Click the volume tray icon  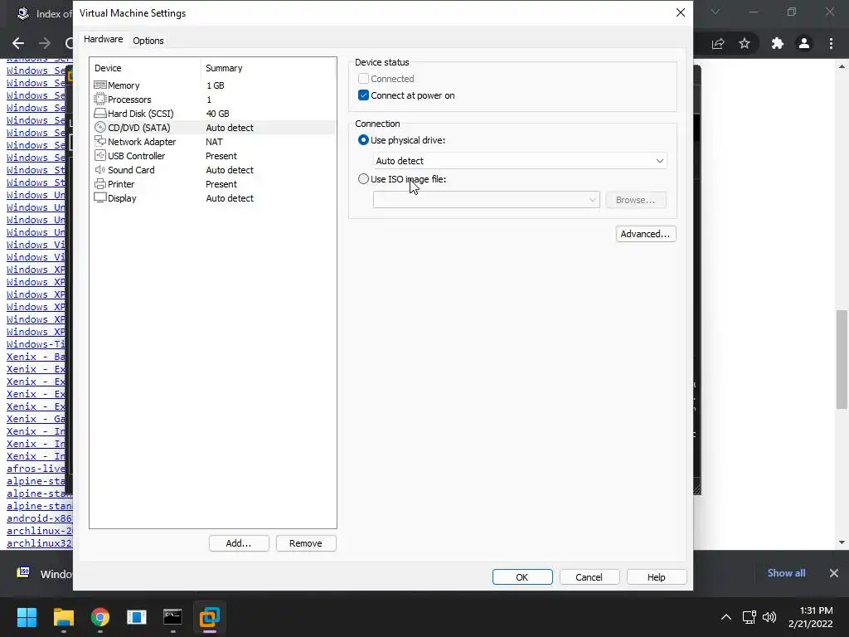point(769,617)
